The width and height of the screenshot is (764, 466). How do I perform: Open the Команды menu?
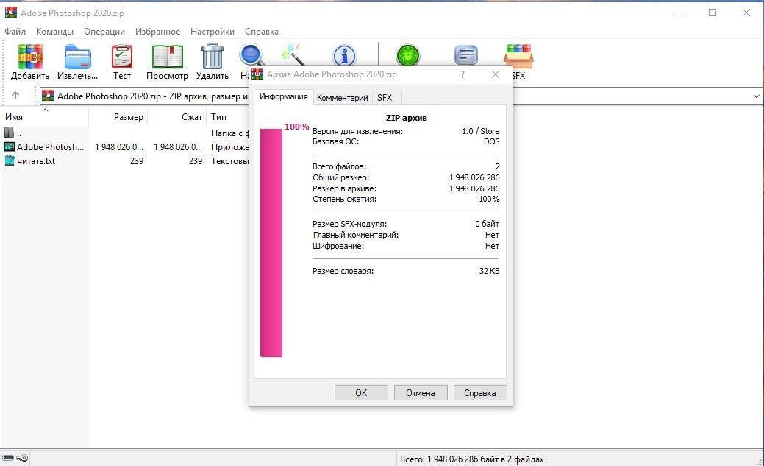pos(54,31)
